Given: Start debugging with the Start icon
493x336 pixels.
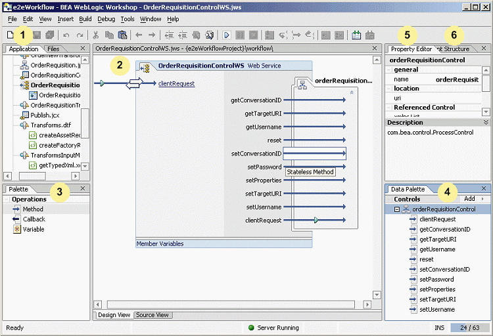Looking at the screenshot, I should (226, 35).
